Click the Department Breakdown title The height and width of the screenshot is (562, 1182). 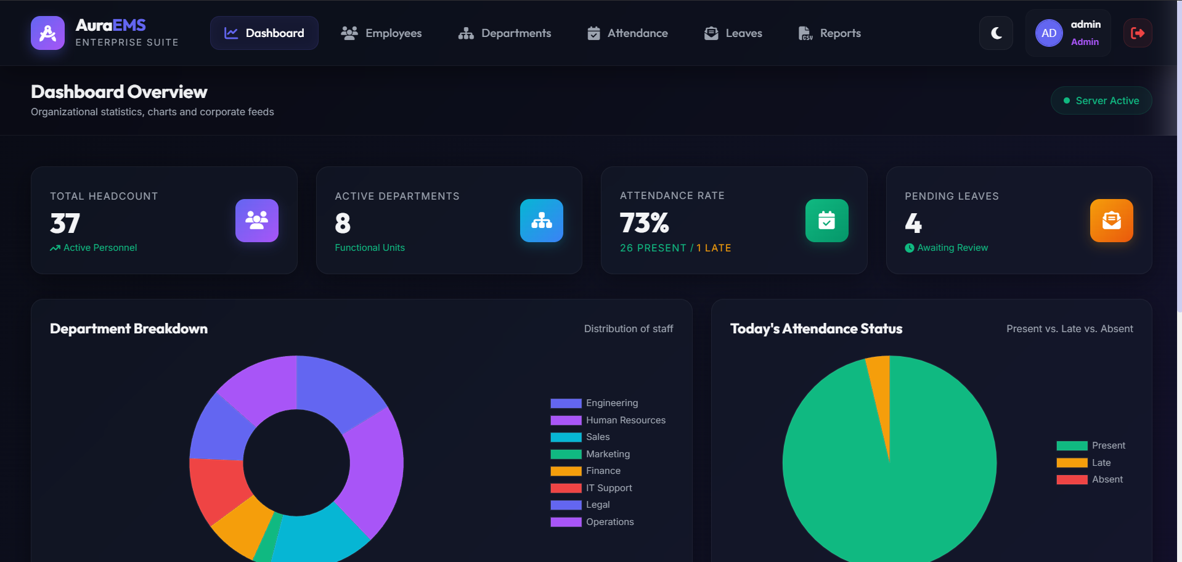click(129, 328)
